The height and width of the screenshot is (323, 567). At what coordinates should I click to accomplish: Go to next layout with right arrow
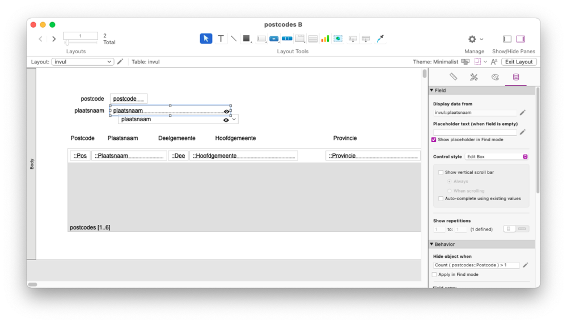(x=54, y=39)
